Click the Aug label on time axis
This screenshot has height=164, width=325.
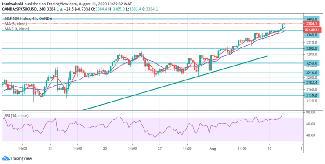(x=213, y=149)
